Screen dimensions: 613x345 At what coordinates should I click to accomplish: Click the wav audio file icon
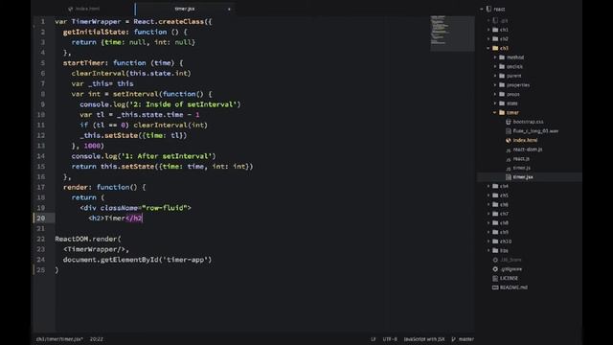coord(509,131)
